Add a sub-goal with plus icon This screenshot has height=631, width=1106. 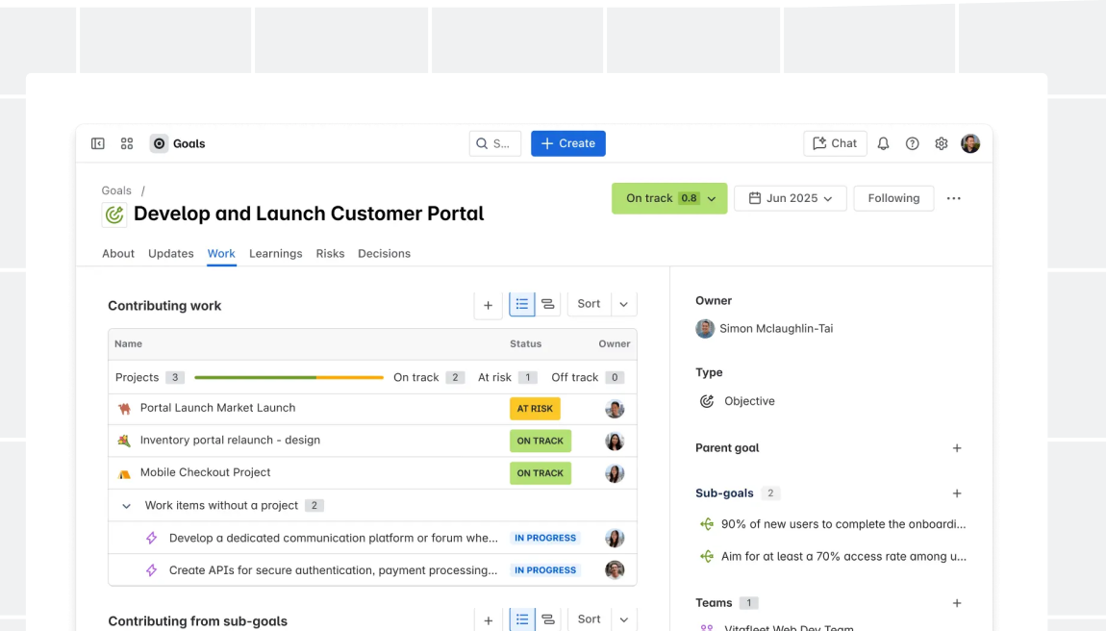(x=957, y=493)
